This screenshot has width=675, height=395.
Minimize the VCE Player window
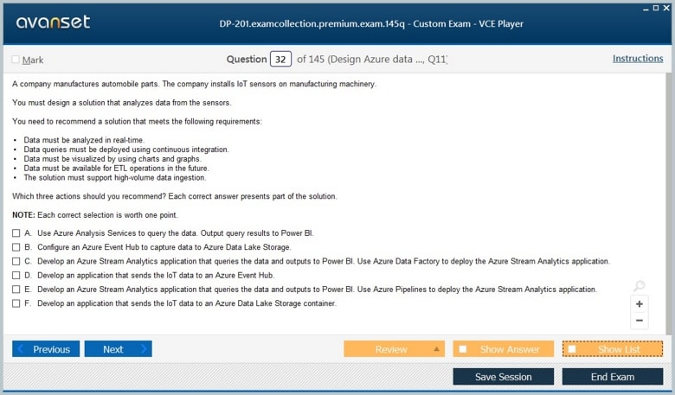pos(646,9)
